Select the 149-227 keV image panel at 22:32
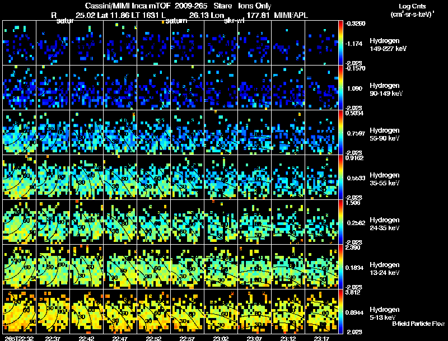448x341 pixels. (x=20, y=43)
